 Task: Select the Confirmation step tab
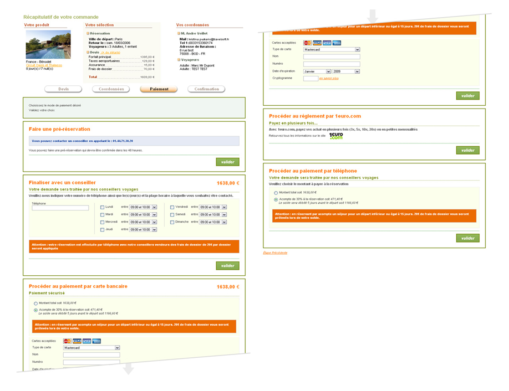click(x=206, y=89)
